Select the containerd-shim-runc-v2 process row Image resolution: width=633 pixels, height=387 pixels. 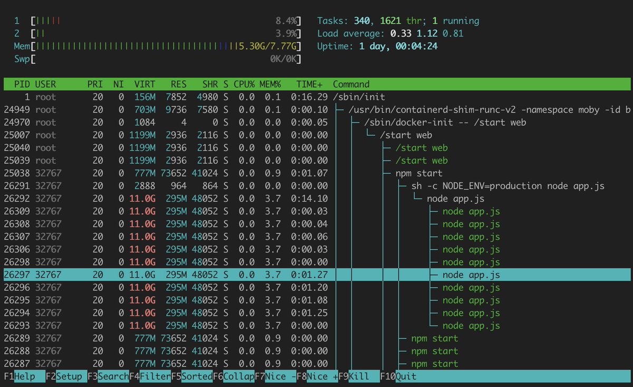[x=317, y=110]
